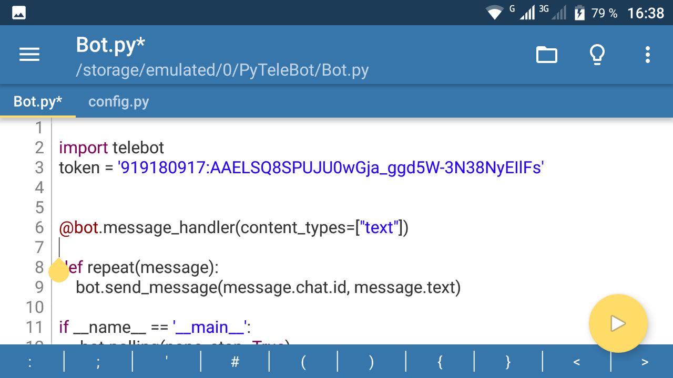673x378 pixels.
Task: Place cursor in the token string line
Action: [301, 167]
